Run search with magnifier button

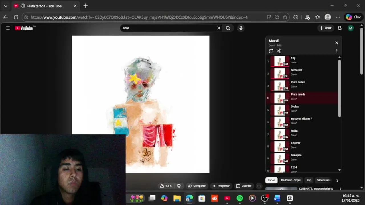coord(228,28)
